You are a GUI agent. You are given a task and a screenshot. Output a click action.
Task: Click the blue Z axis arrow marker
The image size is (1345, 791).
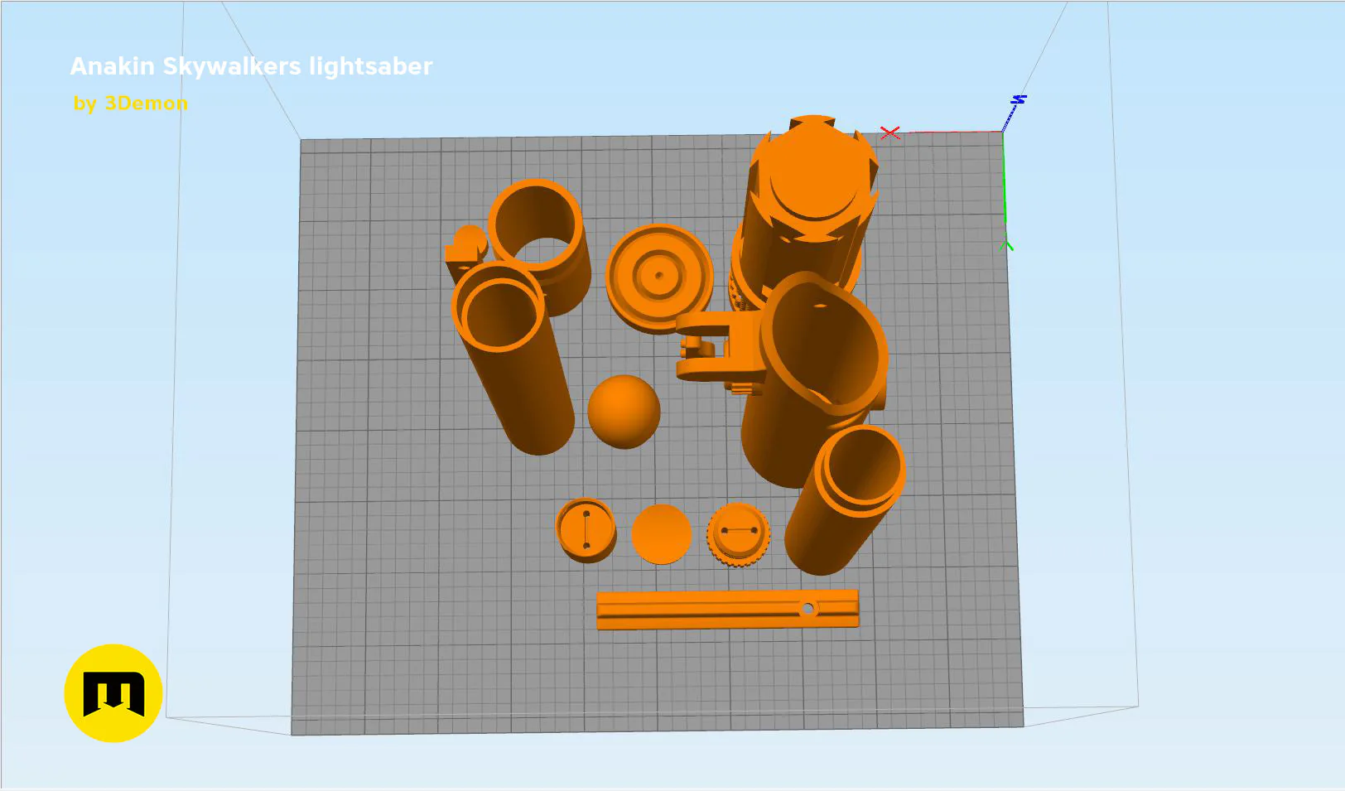(x=1018, y=100)
